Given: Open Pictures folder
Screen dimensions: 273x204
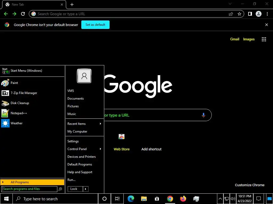Looking at the screenshot, I should [85, 106].
